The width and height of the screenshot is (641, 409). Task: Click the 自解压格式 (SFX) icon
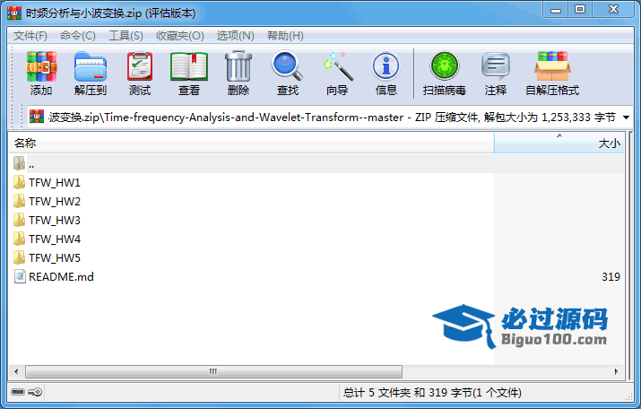click(552, 65)
